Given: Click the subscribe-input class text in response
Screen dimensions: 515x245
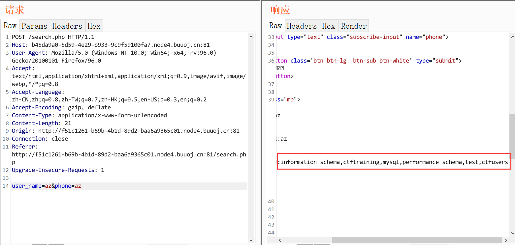Looking at the screenshot, I should coord(376,37).
